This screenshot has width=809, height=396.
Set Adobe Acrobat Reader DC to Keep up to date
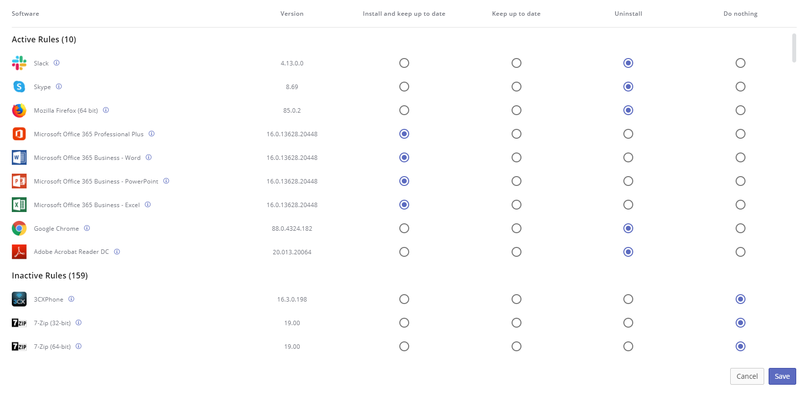click(516, 252)
